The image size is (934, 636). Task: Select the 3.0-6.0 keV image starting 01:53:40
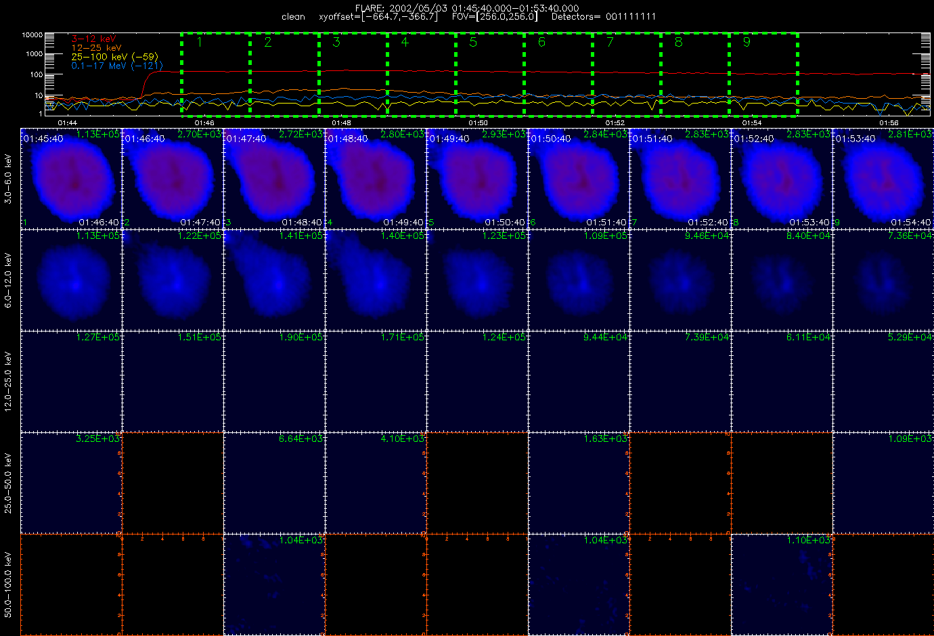883,179
